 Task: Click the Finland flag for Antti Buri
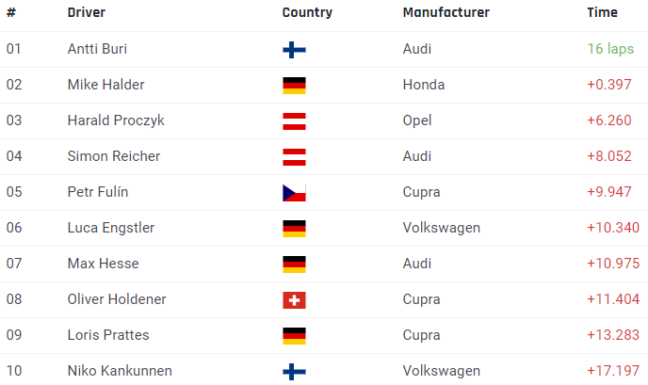[294, 50]
